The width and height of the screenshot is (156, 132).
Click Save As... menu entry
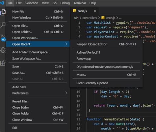(38, 73)
